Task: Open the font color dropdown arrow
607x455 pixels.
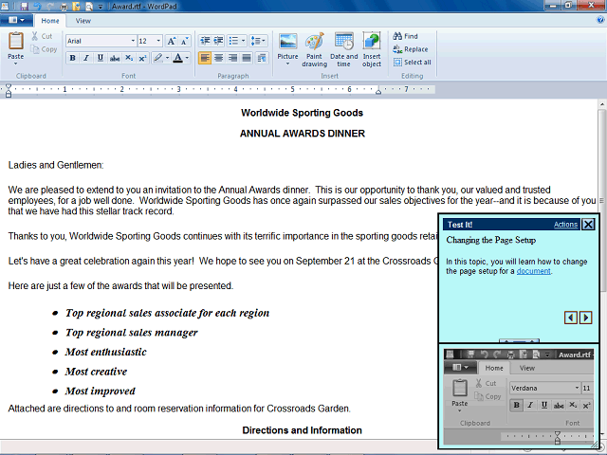Action: pyautogui.click(x=188, y=58)
